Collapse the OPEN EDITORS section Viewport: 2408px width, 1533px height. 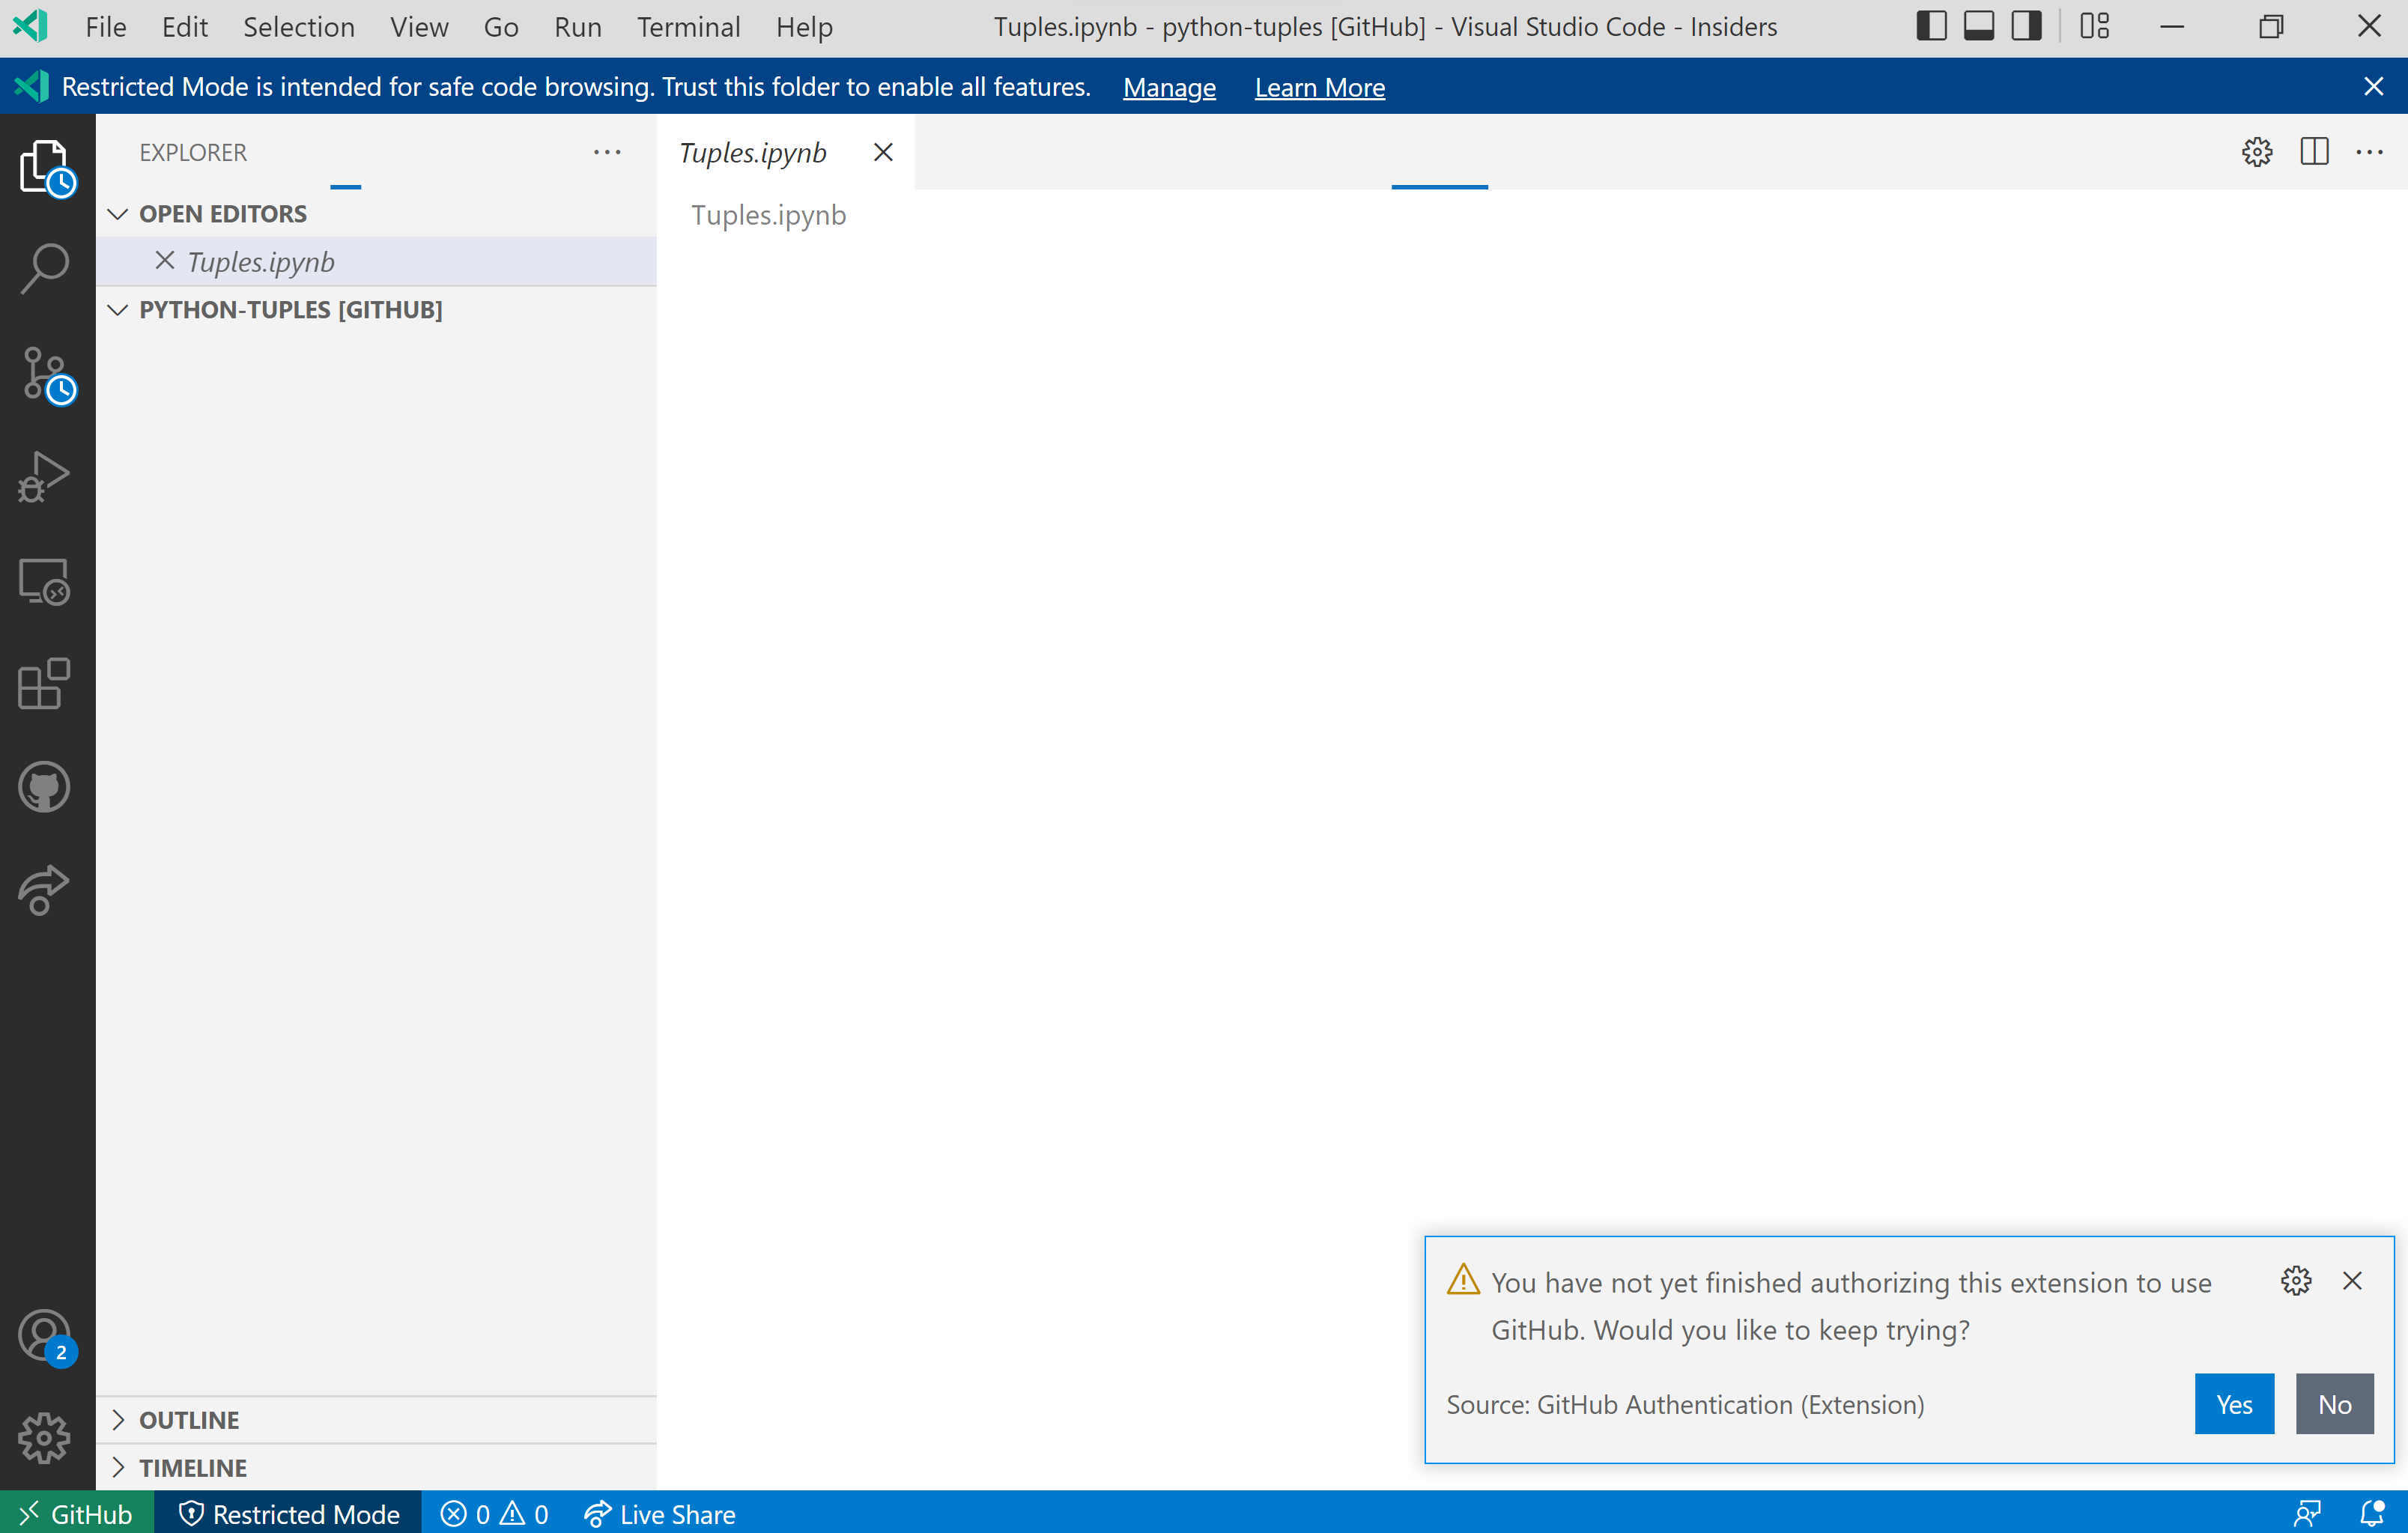[x=118, y=213]
